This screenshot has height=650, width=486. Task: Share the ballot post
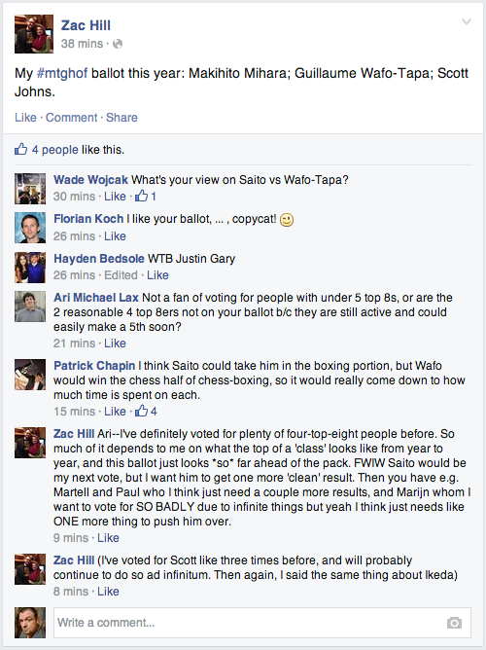tap(121, 118)
